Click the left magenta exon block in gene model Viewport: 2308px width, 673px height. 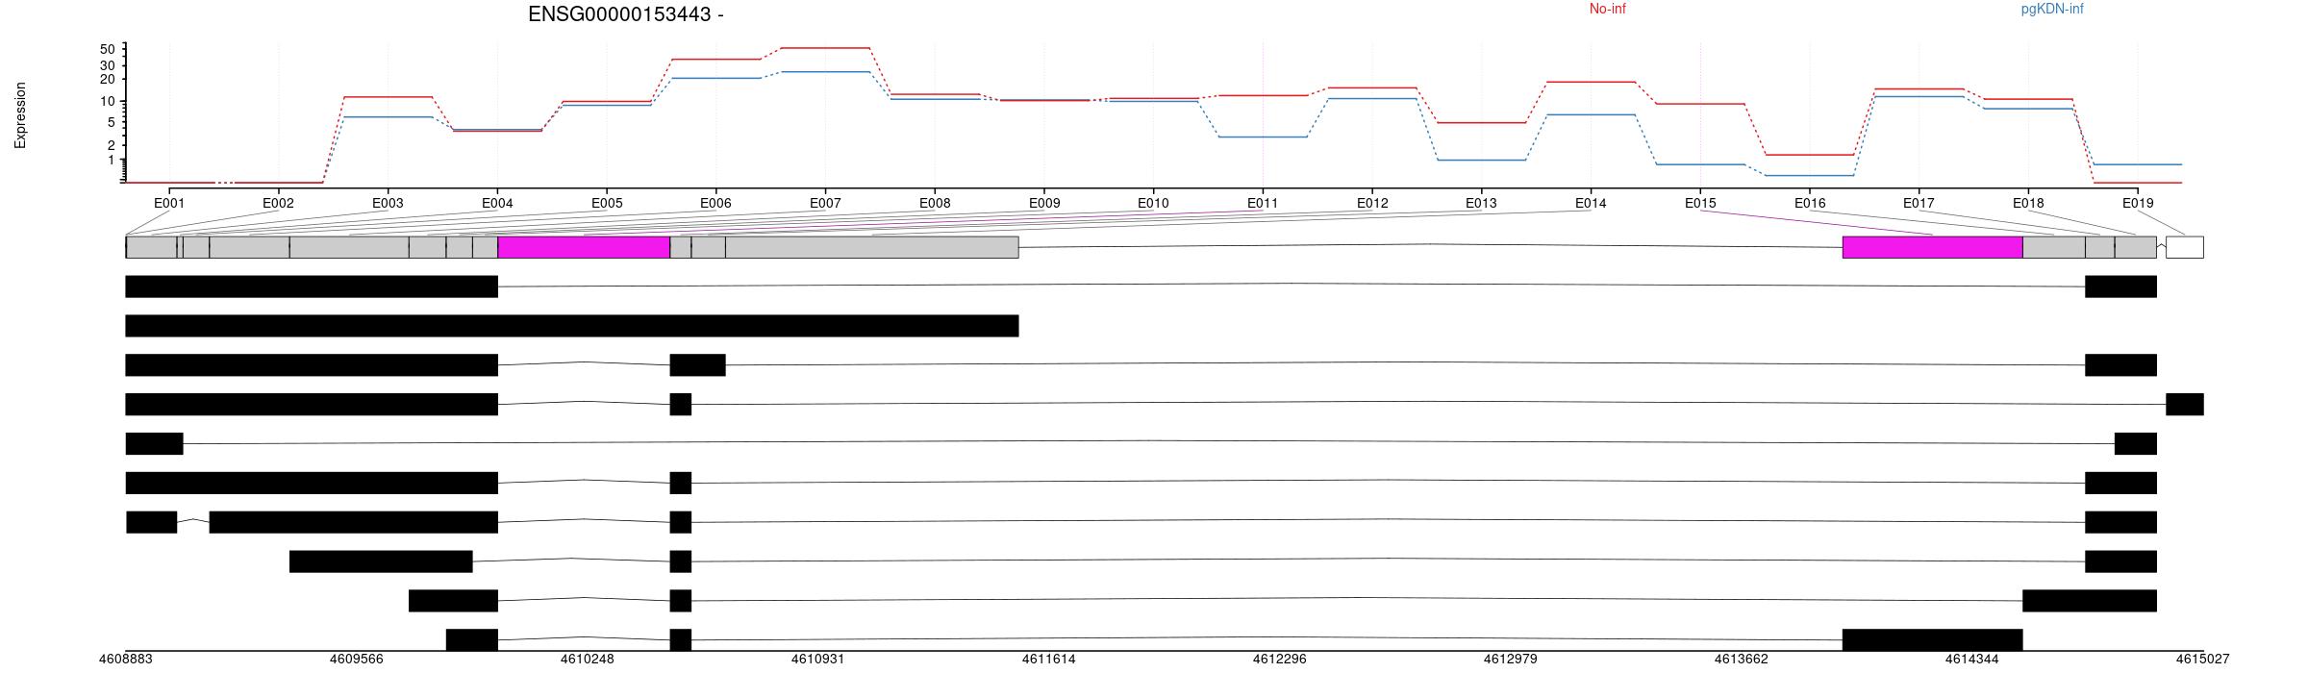pyautogui.click(x=584, y=247)
